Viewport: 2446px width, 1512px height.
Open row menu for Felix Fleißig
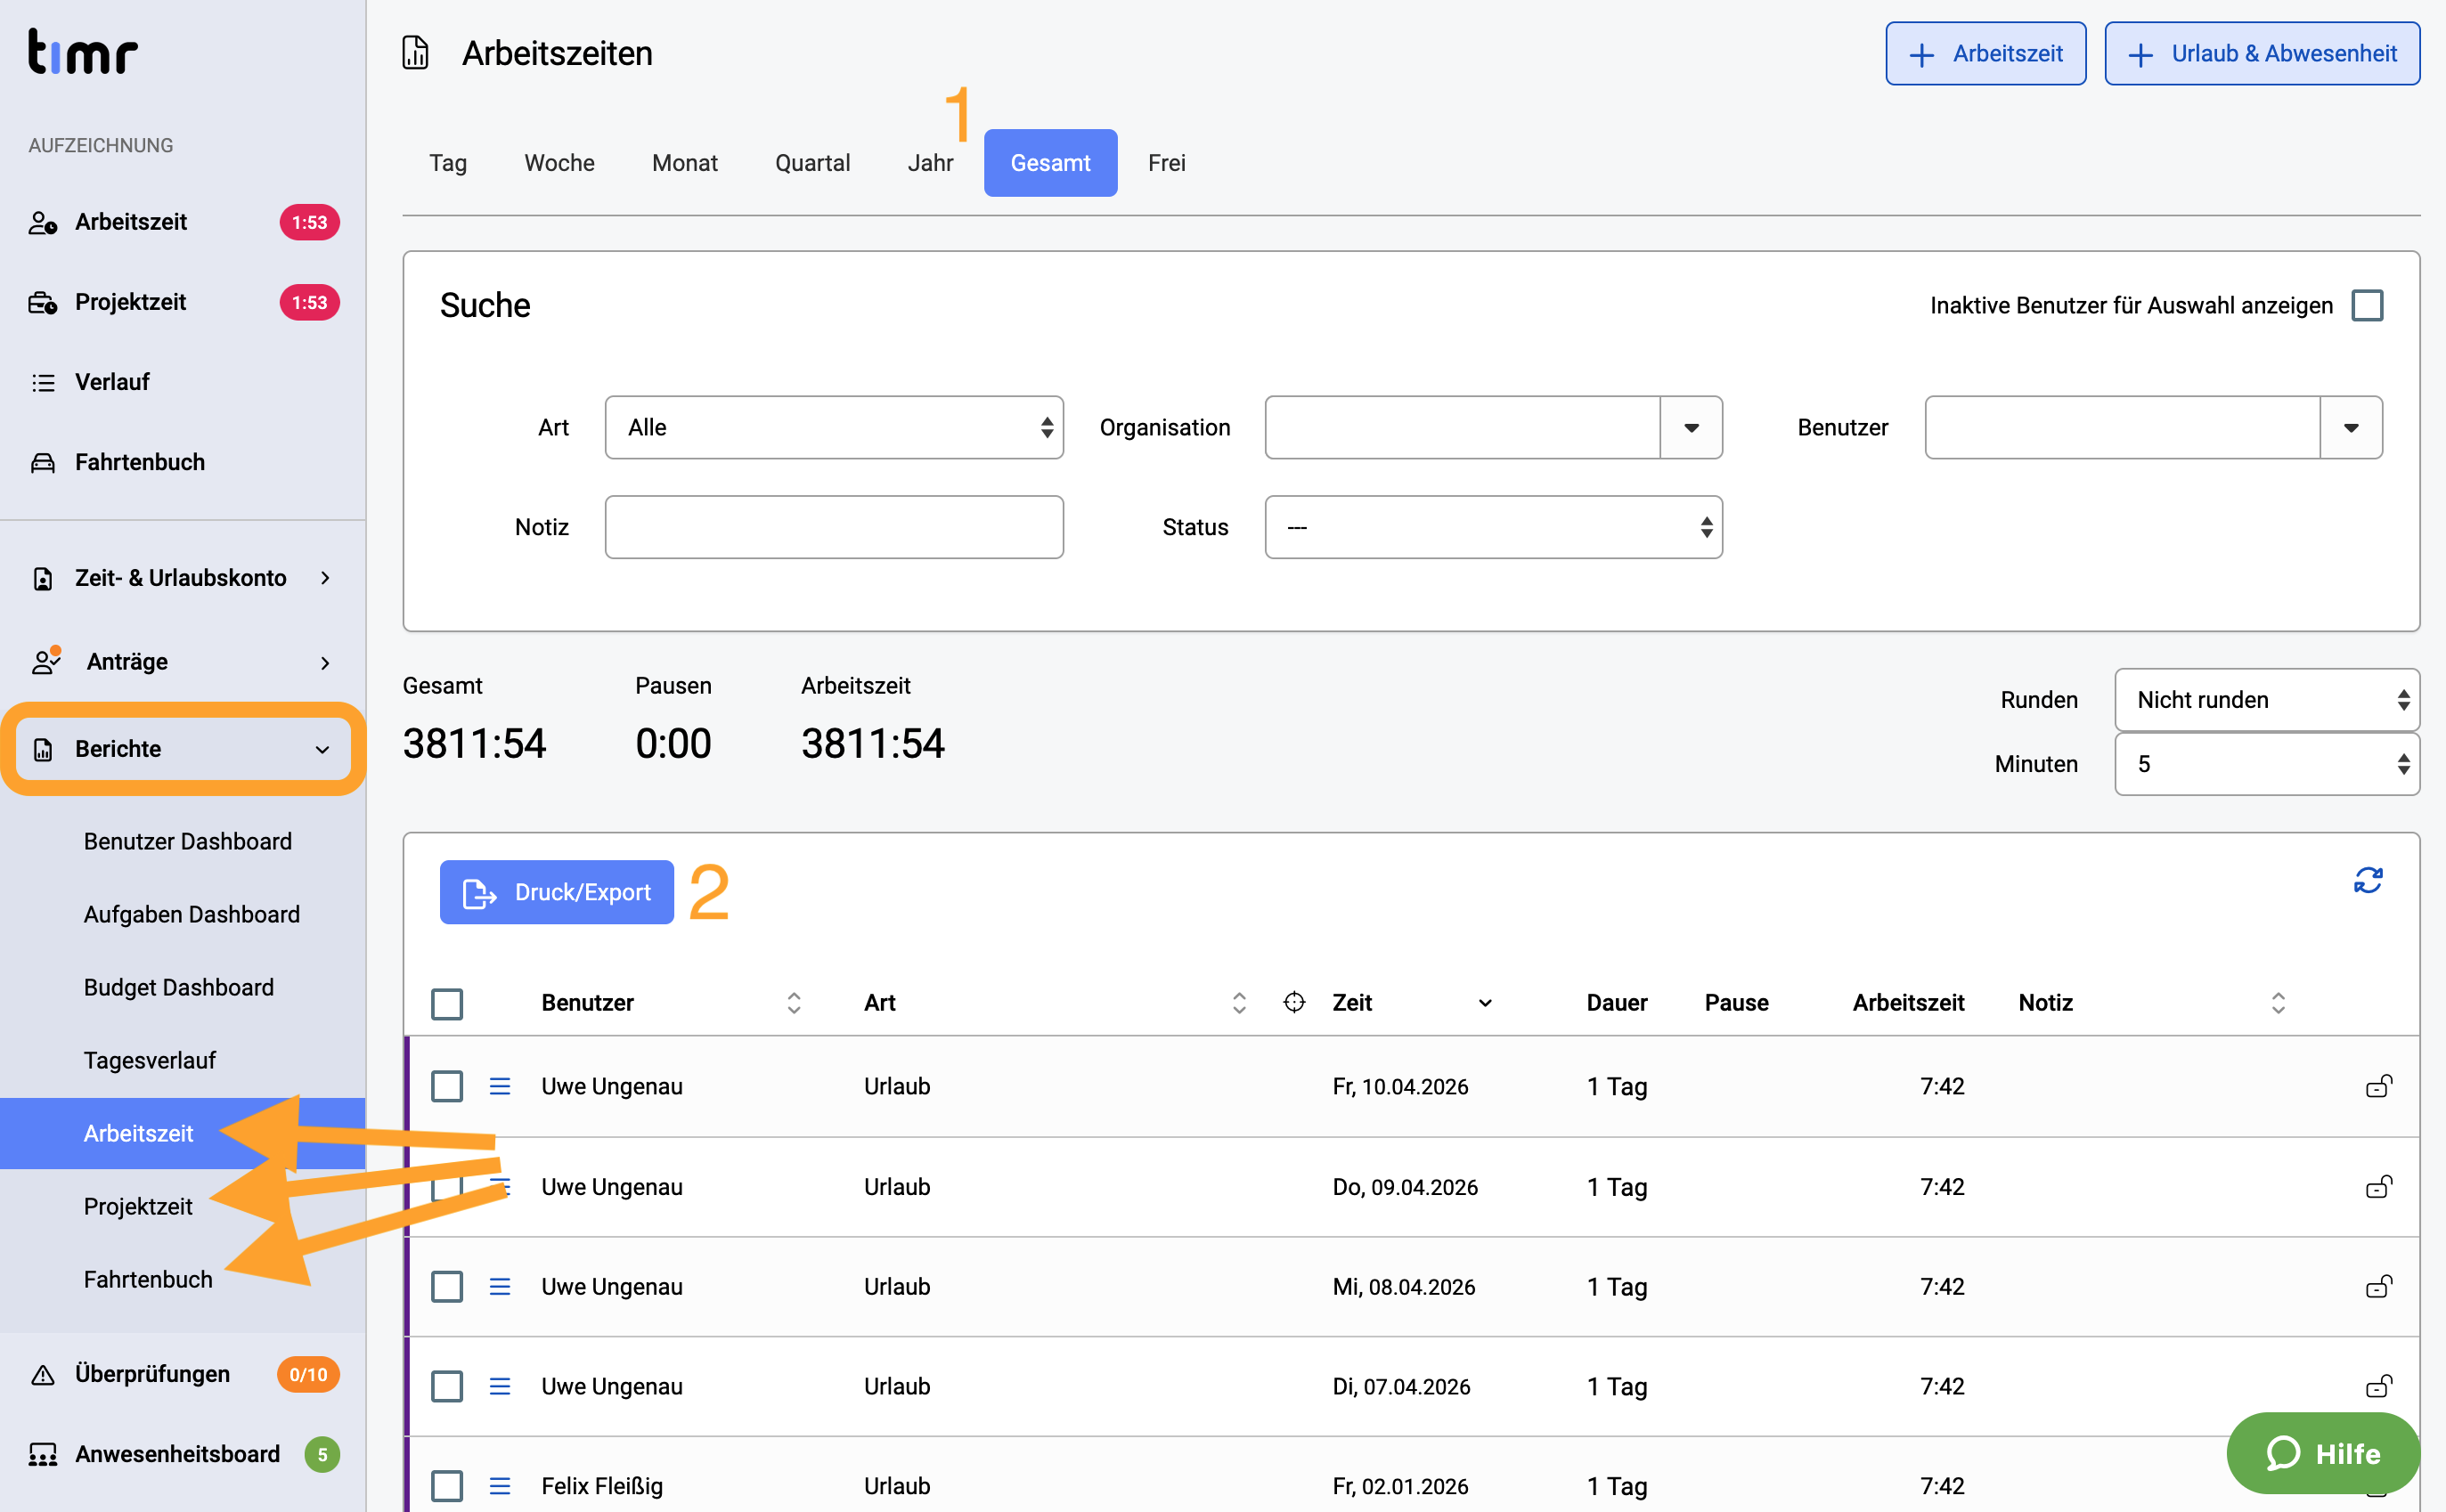click(500, 1486)
